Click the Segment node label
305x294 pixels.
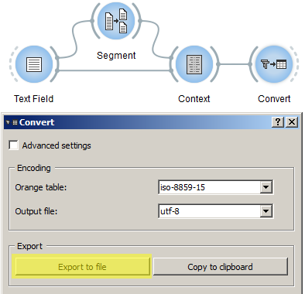116,56
